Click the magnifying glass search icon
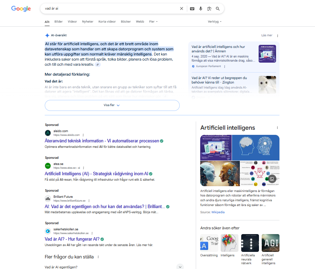This screenshot has width=315, height=269. [x=218, y=9]
